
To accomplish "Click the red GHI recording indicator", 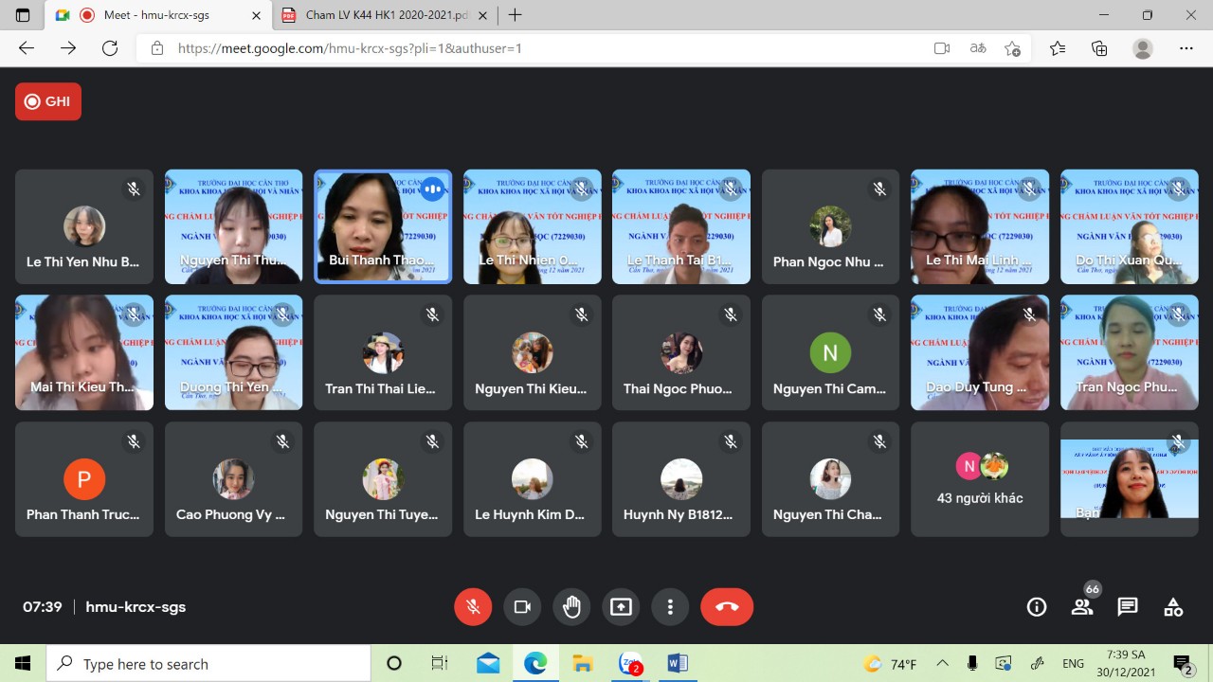I will [48, 101].
